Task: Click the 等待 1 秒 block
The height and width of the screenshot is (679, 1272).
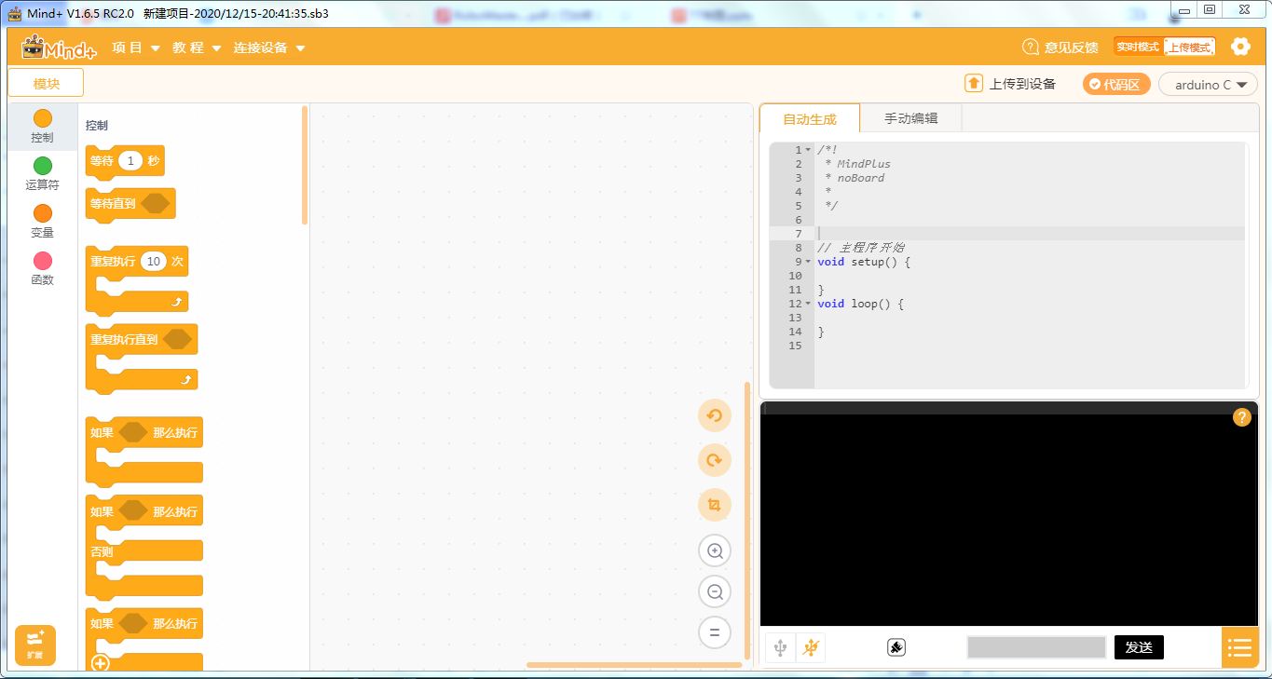Action: tap(125, 161)
